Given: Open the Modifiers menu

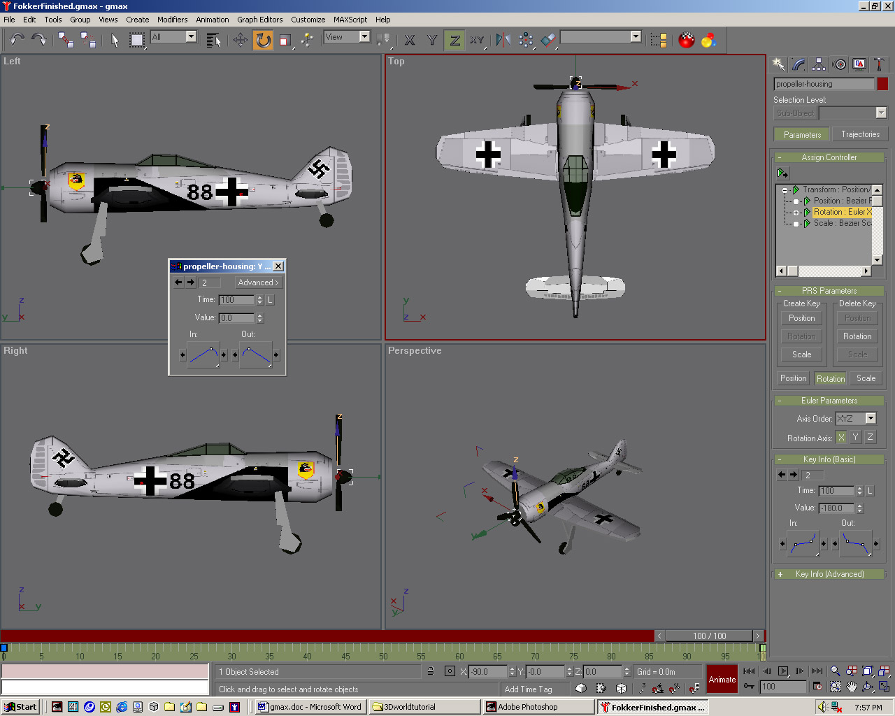Looking at the screenshot, I should click(172, 20).
